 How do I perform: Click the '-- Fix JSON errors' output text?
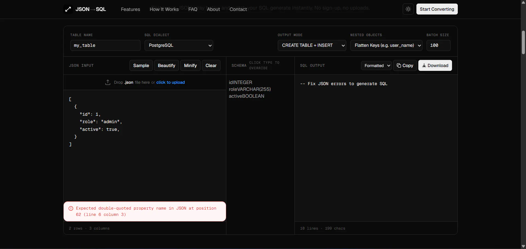point(344,84)
